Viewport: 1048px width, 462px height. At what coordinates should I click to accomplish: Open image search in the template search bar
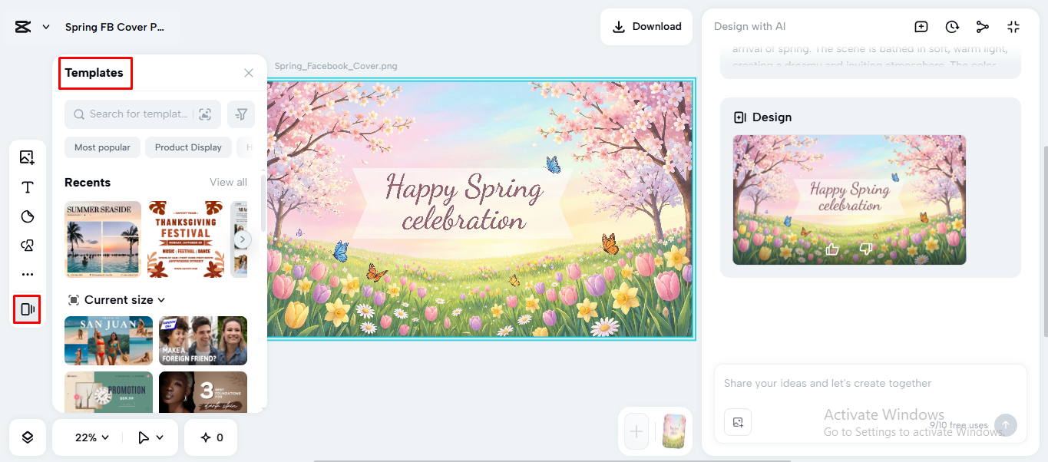(205, 114)
